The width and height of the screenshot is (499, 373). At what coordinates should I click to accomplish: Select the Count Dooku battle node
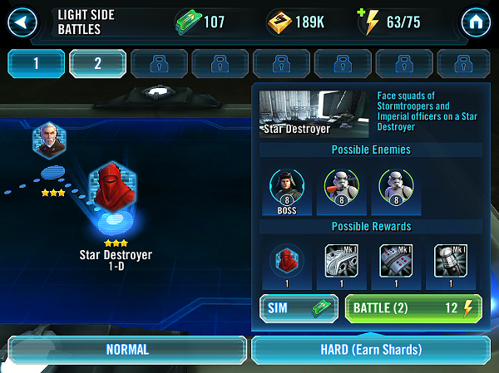pos(49,140)
